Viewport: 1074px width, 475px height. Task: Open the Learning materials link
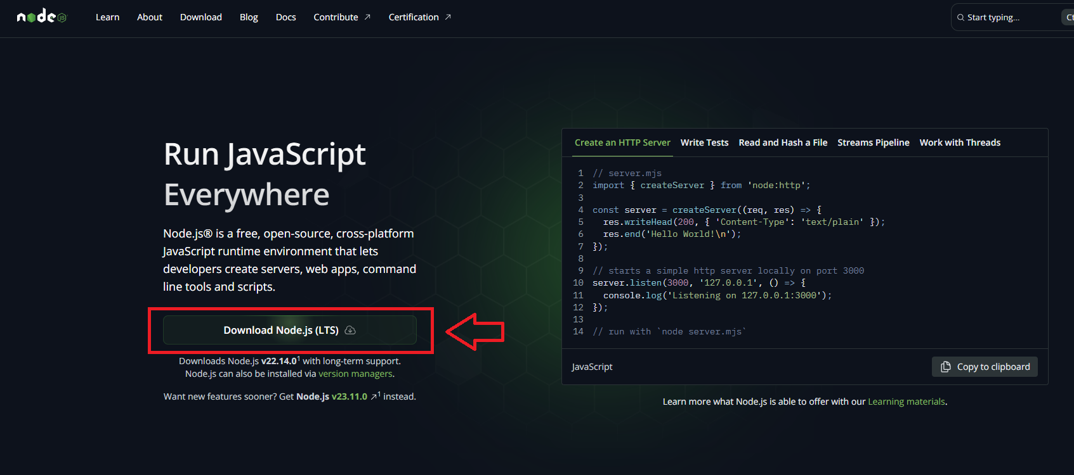[907, 402]
